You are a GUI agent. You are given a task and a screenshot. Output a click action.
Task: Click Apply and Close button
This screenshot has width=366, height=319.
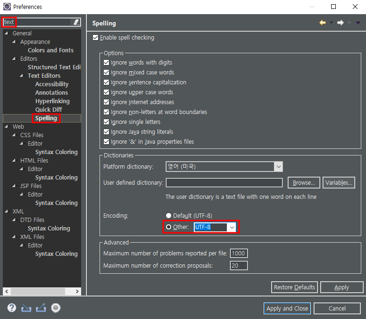coord(287,309)
